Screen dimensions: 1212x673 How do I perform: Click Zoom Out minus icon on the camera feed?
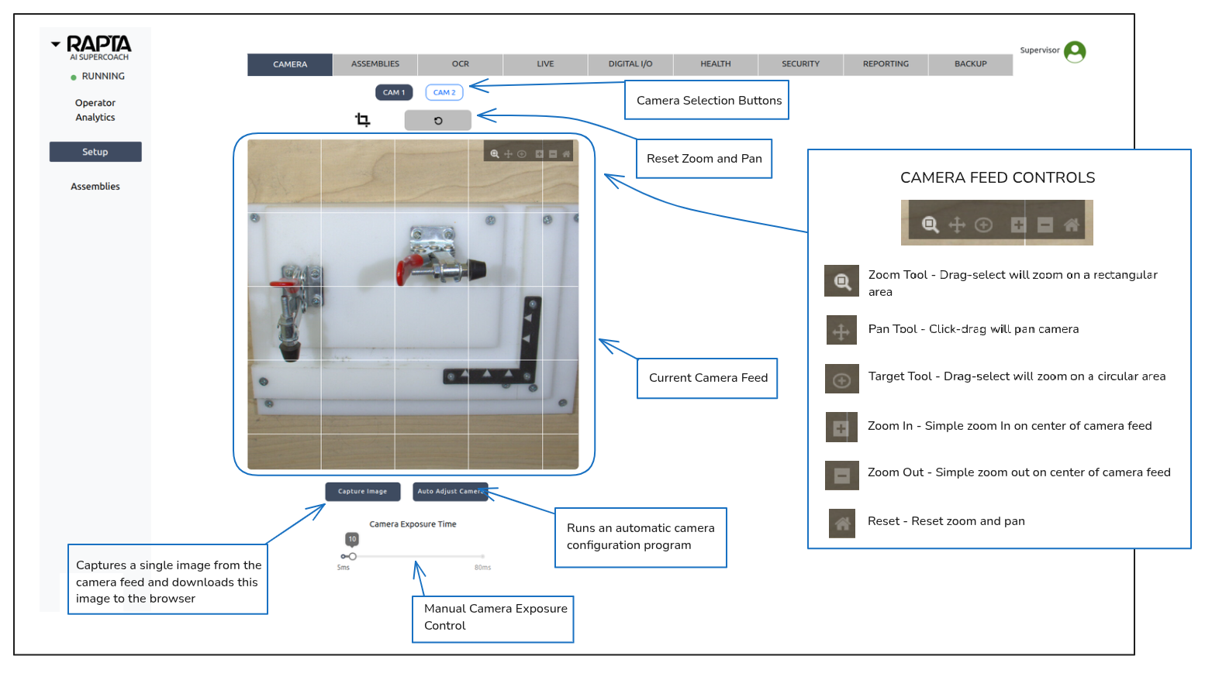coord(553,154)
